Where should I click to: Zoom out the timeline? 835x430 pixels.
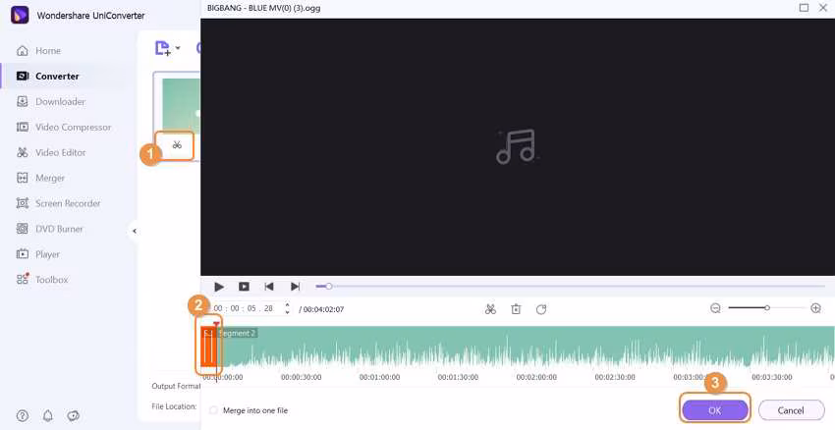click(715, 308)
